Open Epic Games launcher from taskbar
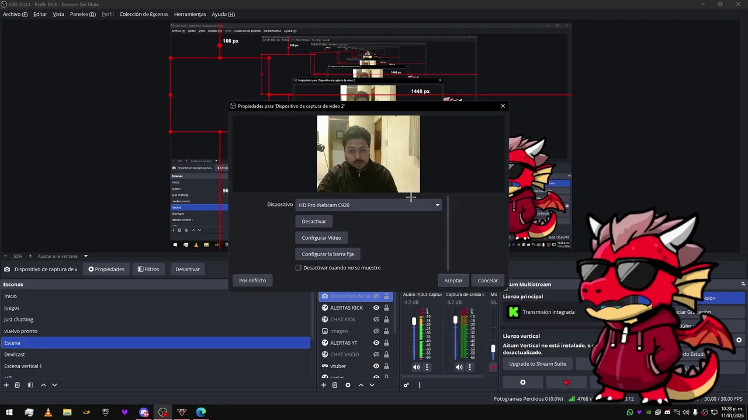748x420 pixels. point(105,412)
